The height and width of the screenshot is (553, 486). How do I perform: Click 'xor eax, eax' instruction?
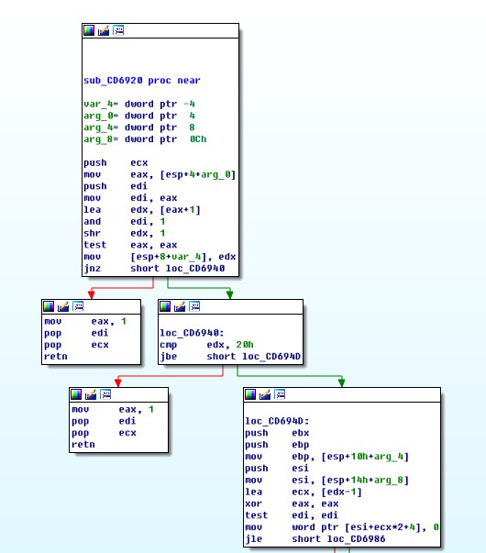[x=292, y=503]
